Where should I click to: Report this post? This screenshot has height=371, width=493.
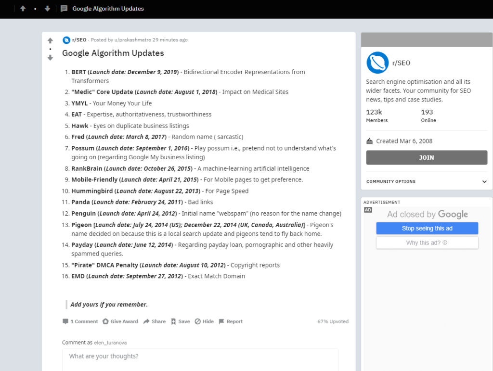tap(231, 321)
